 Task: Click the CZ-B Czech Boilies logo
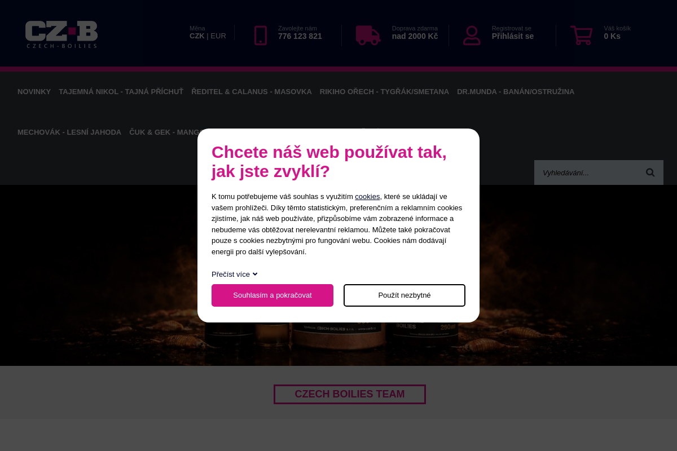61,34
